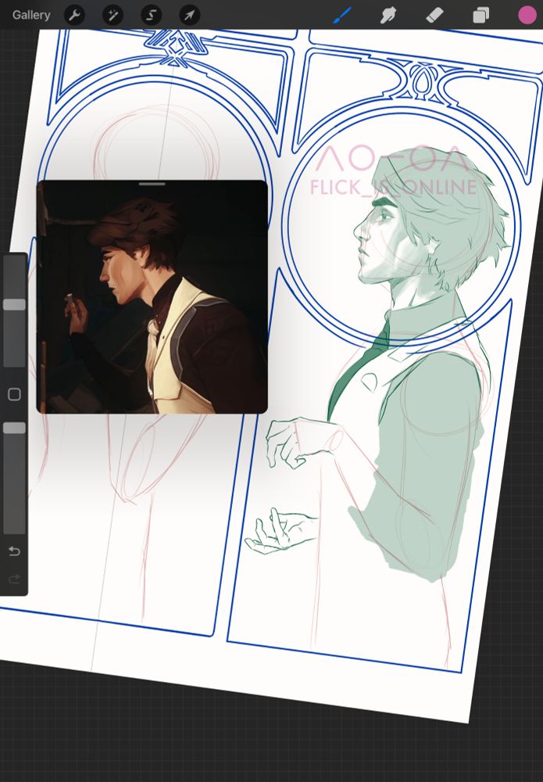Activate the Transform arrow tool

[x=189, y=16]
